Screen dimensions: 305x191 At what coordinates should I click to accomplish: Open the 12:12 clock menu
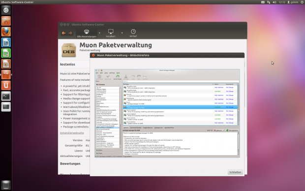coord(282,2)
